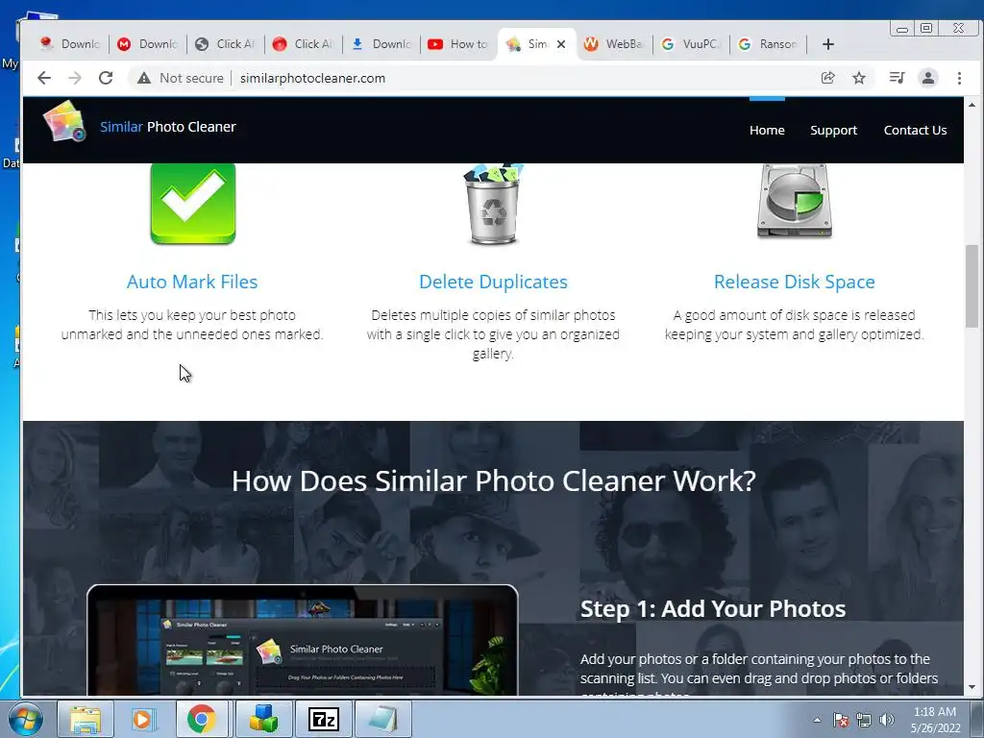Click the recycle bin Delete Duplicates icon
The image size is (984, 738).
[493, 204]
